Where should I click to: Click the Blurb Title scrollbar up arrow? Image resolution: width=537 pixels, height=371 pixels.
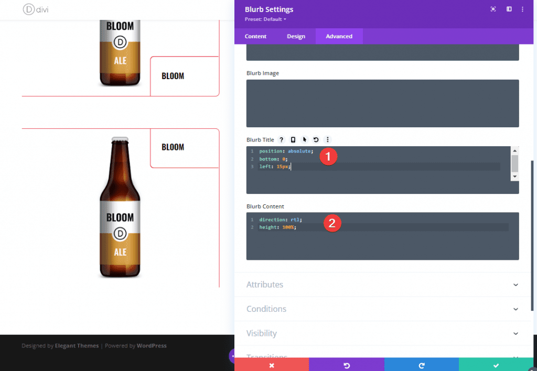pos(514,150)
